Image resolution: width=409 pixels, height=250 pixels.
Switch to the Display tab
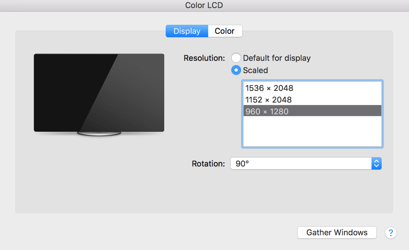[187, 31]
